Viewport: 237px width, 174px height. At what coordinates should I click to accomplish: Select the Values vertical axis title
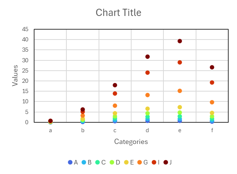coord(15,75)
